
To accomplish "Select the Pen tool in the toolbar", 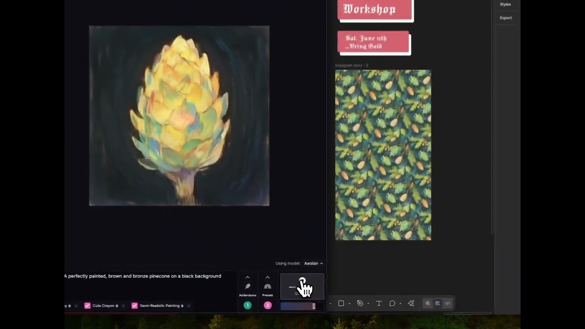I will pyautogui.click(x=360, y=303).
